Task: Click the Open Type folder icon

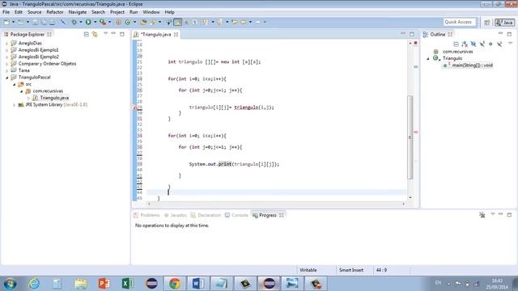Action: click(x=143, y=22)
